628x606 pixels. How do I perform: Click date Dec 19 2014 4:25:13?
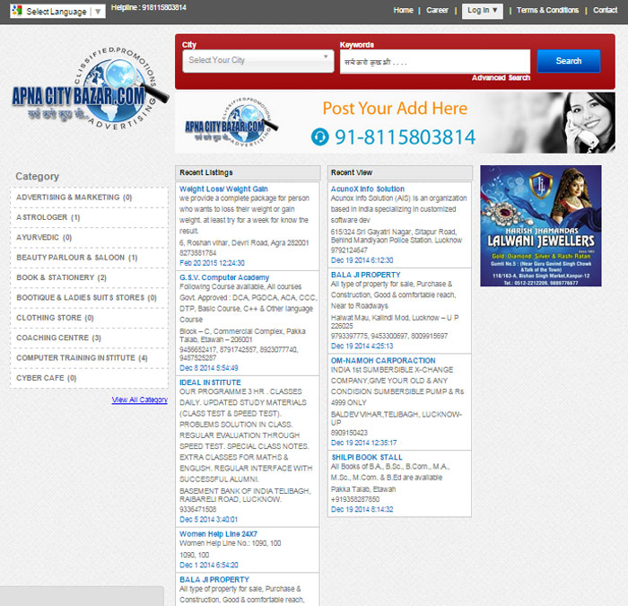pyautogui.click(x=362, y=346)
